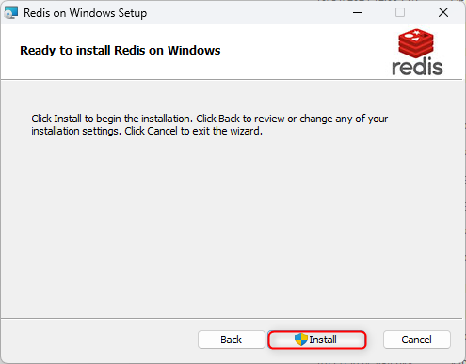Click the red Redis cube logo
This screenshot has width=466, height=364.
pyautogui.click(x=416, y=43)
